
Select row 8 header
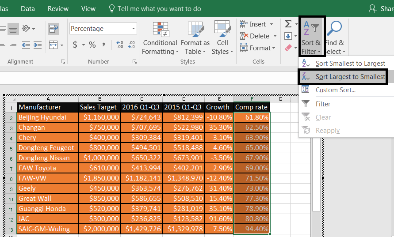click(11, 179)
